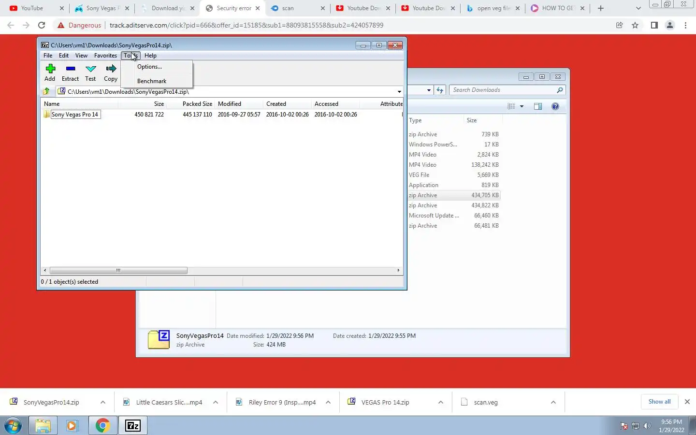Choose Benchmark from the Tools menu
696x435 pixels.
[152, 81]
